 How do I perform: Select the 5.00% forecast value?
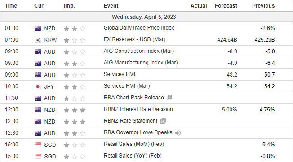230,110
